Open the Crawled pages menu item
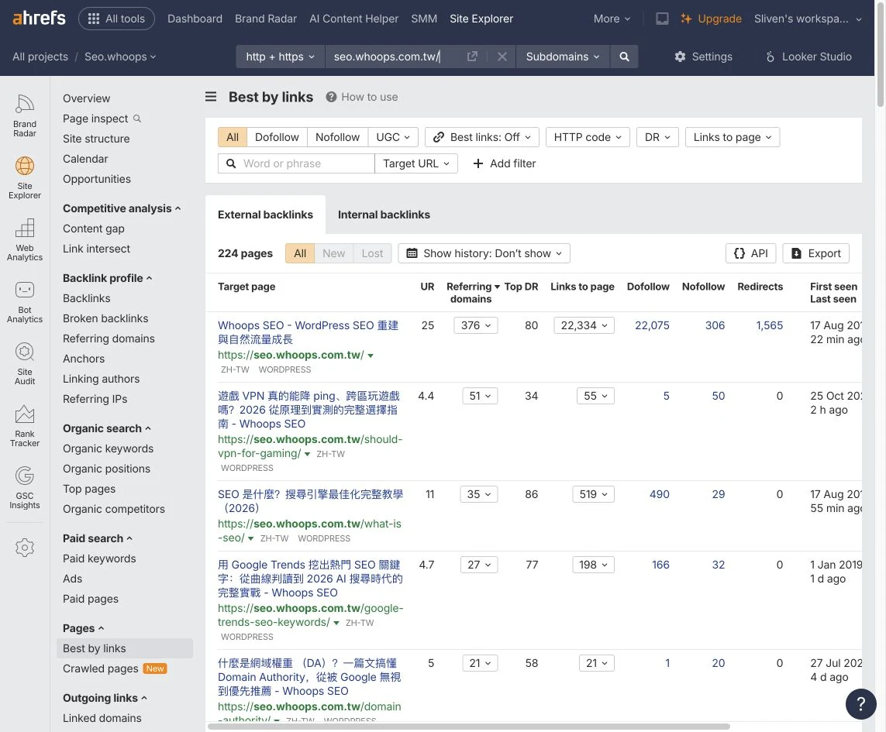 pos(115,668)
